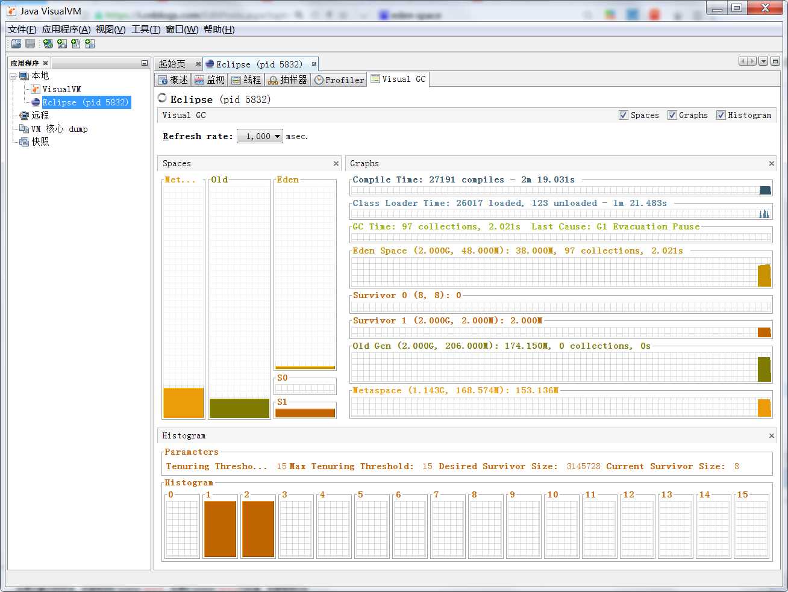Switch to the 监视 tab
Viewport: 788px width, 592px height.
(x=210, y=79)
